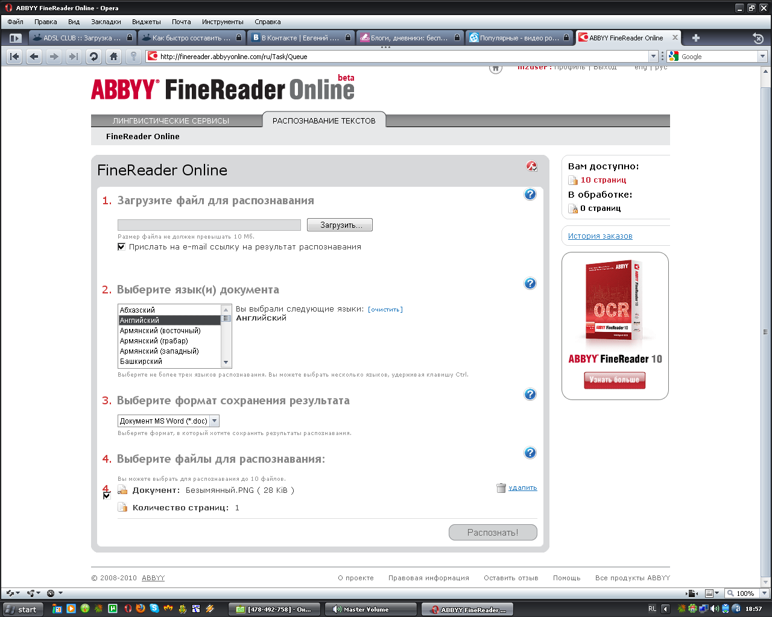Click Оставить отзыв footer link

pyautogui.click(x=511, y=578)
